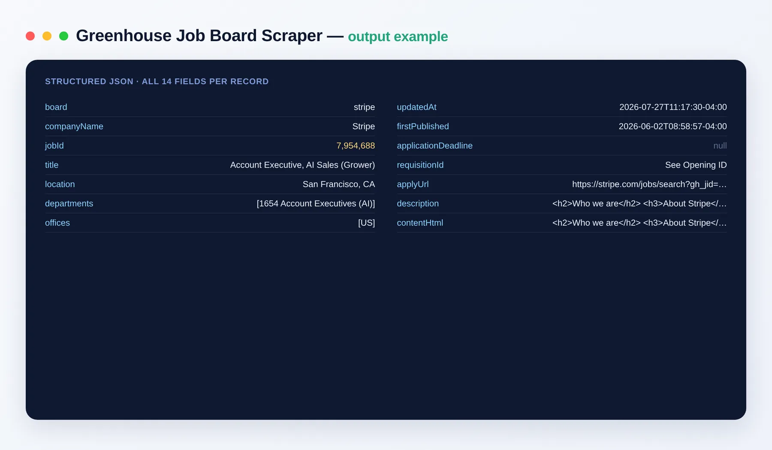Click the 'offices' field name
772x450 pixels.
57,223
